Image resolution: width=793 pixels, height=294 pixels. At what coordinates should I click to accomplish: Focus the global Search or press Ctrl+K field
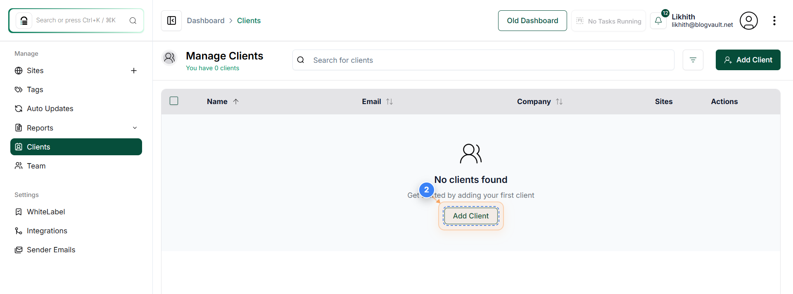point(76,21)
